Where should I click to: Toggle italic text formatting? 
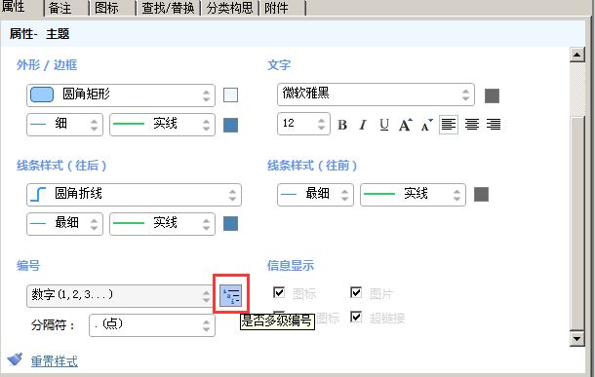point(363,125)
